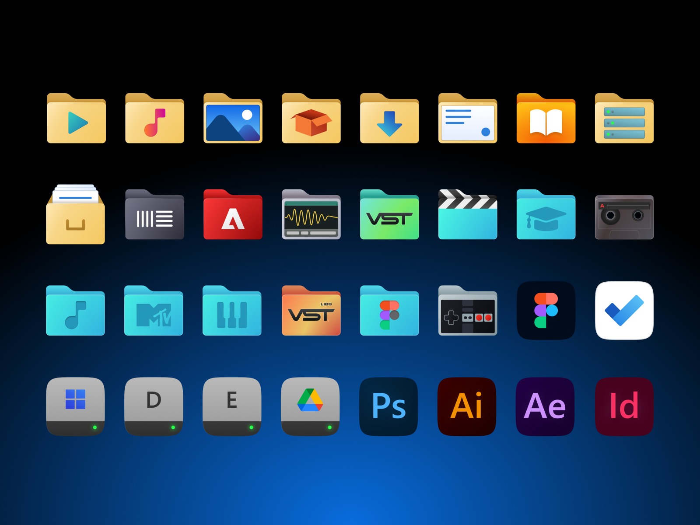The height and width of the screenshot is (525, 700).
Task: Launch Illustrator Ai app icon
Action: [467, 407]
